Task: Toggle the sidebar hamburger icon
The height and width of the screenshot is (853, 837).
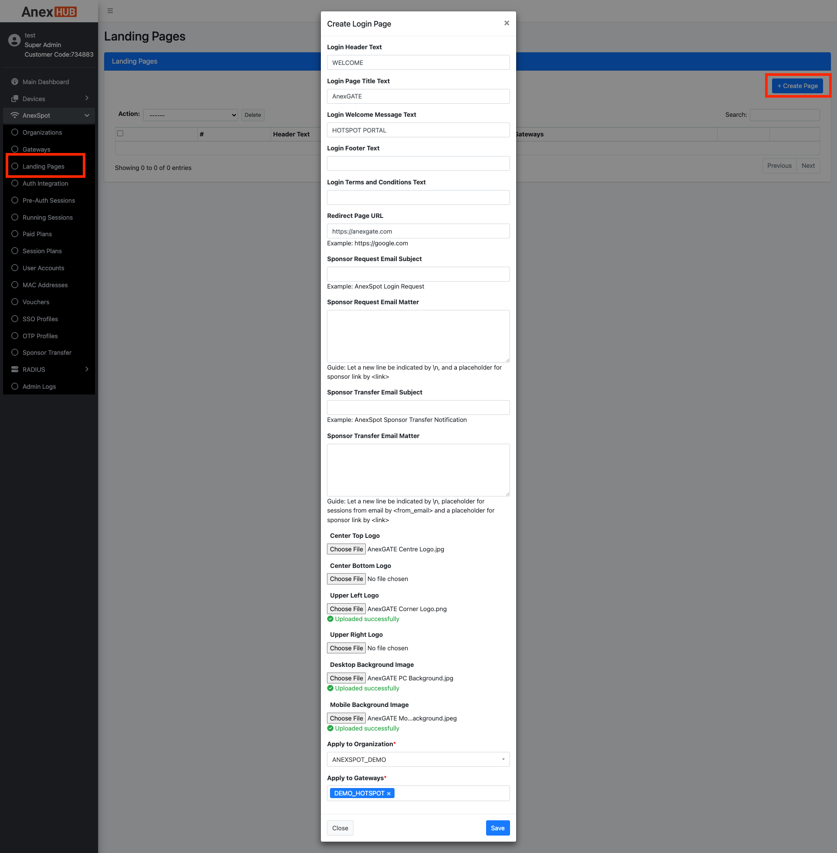Action: (x=110, y=10)
